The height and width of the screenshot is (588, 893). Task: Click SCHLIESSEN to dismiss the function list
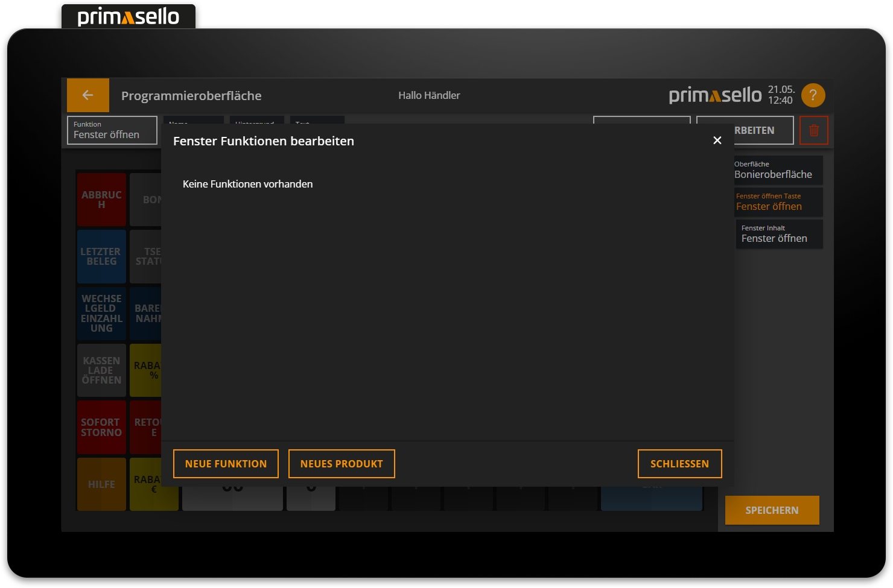pyautogui.click(x=680, y=463)
